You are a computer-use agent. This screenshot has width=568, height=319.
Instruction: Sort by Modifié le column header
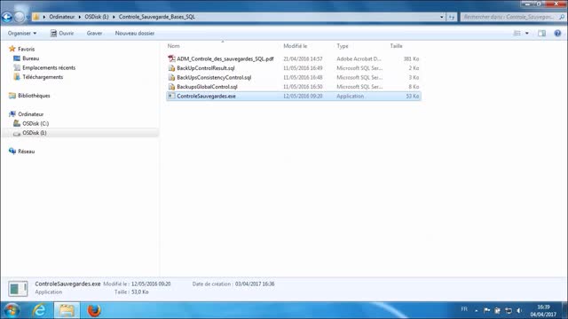coord(296,46)
